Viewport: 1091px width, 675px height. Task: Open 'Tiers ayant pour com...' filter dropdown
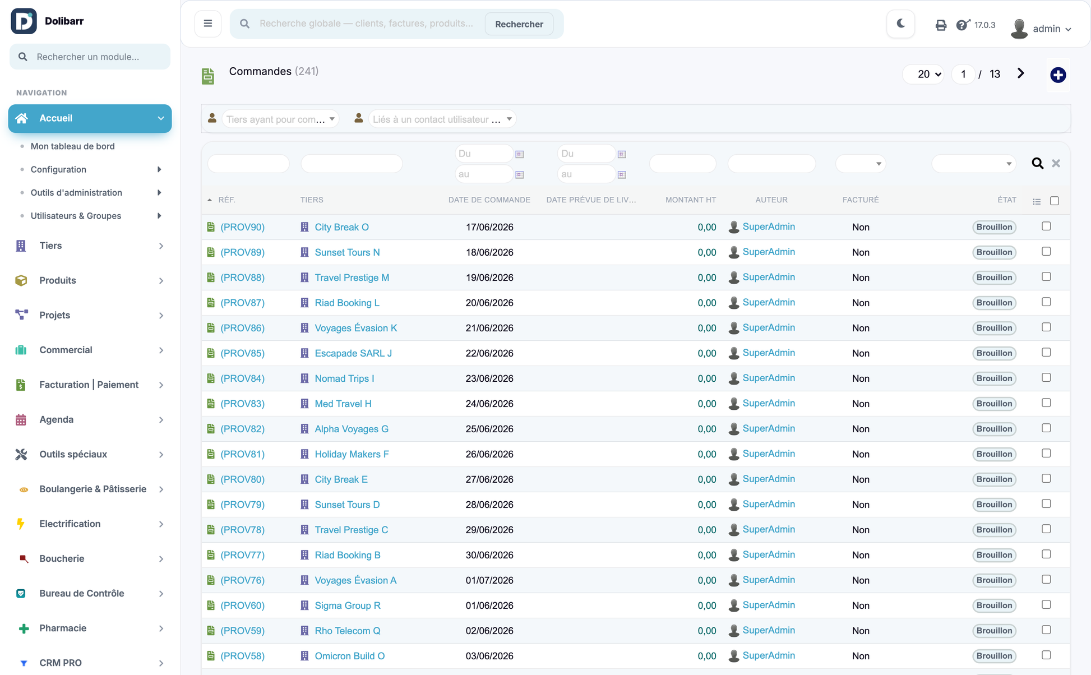coord(280,119)
